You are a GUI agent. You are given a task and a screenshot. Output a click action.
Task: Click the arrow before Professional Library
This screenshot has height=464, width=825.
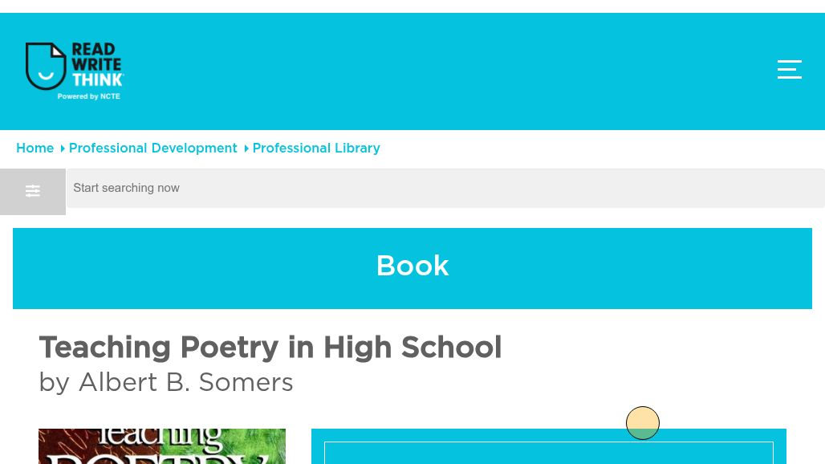[x=246, y=149]
